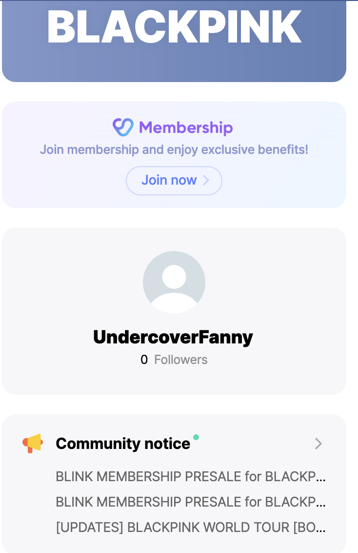Open the default profile avatar picture
This screenshot has height=553, width=358.
click(x=174, y=282)
